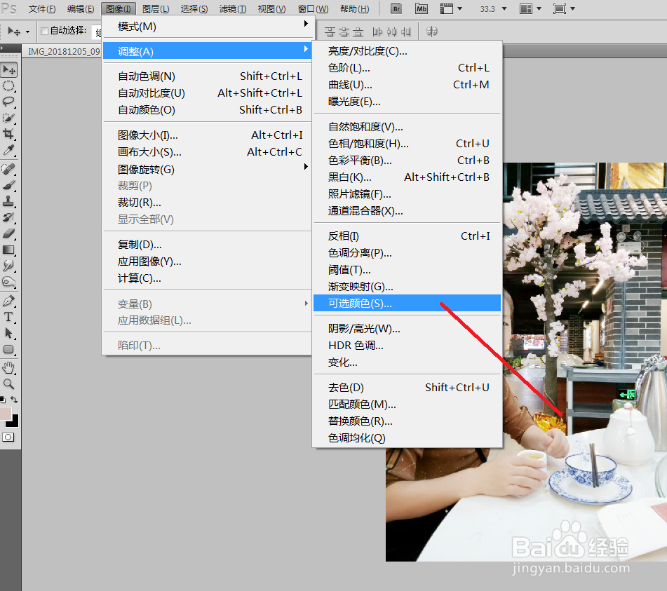Switch to IMG_20181205_09 document tab

(63, 51)
